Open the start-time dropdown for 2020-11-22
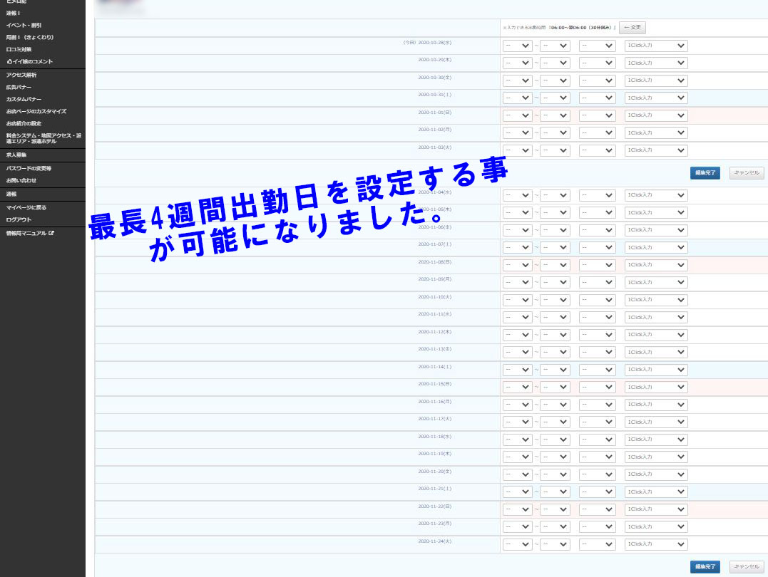The image size is (768, 577). [517, 509]
